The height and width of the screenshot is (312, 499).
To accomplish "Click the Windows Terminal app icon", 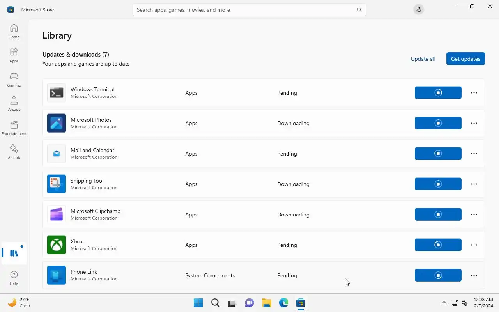I will pos(57,93).
